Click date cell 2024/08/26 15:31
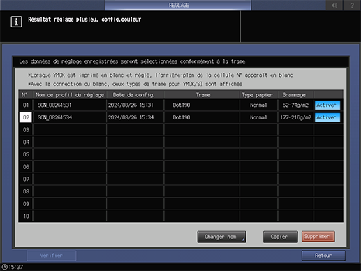 tap(131, 105)
